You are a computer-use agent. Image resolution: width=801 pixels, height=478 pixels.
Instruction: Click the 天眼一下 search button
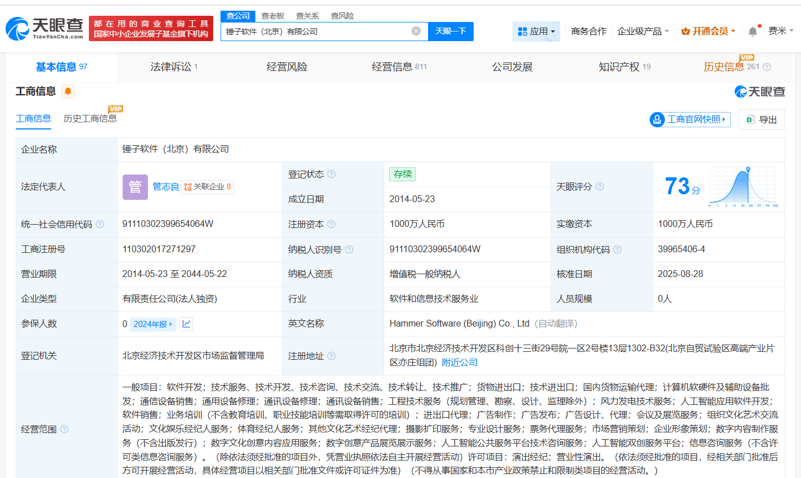point(451,31)
